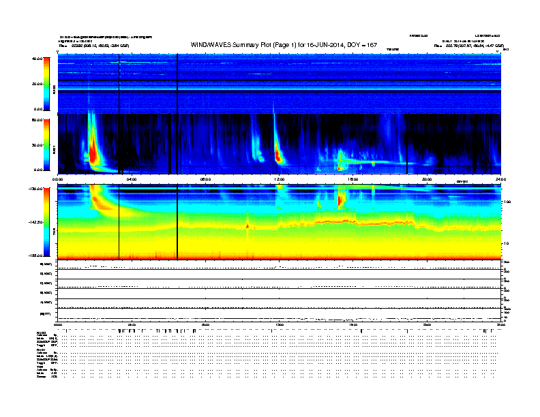Click the WIND/WAVES Summary Plot title text
The width and height of the screenshot is (540, 417).
(284, 45)
